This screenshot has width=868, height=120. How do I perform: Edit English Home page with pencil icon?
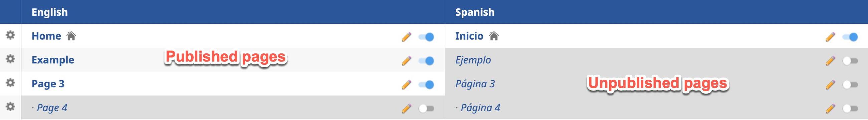tap(407, 37)
